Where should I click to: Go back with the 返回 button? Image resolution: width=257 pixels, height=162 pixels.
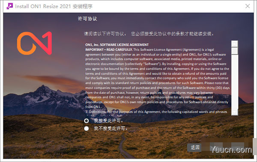(195, 147)
